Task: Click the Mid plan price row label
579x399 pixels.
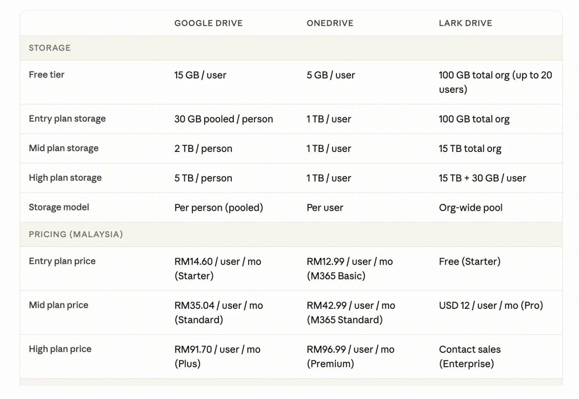Action: point(58,305)
